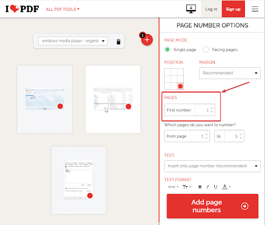The height and width of the screenshot is (225, 265).
Task: Open the desktop app download icon
Action: pyautogui.click(x=191, y=9)
